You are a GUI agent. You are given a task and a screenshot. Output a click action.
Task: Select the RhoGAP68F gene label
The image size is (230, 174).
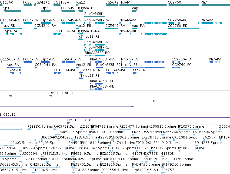(94, 14)
